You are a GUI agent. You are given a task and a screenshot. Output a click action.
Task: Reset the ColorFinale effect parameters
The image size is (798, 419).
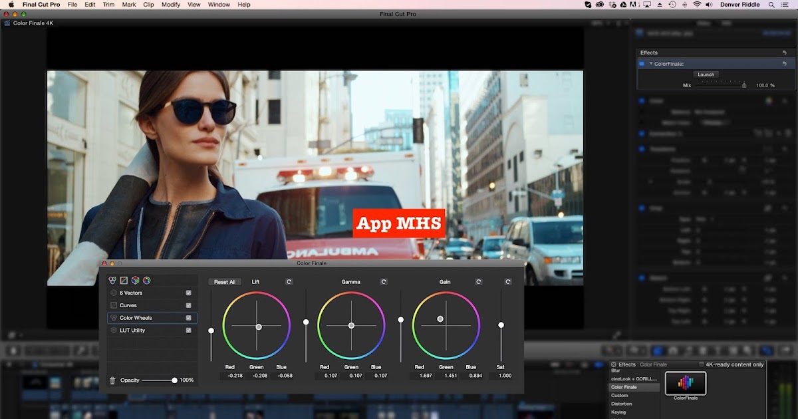tap(785, 64)
